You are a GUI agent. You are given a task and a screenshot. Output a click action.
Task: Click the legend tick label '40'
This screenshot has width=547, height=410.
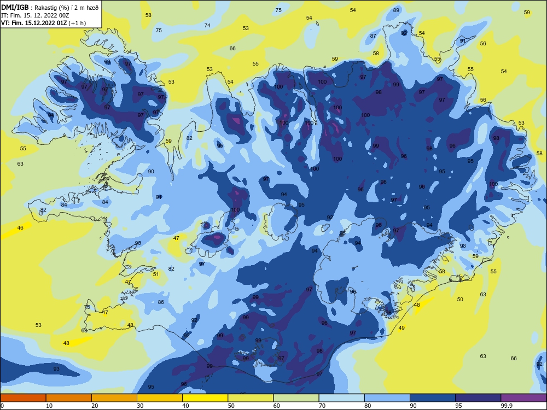pos(185,406)
